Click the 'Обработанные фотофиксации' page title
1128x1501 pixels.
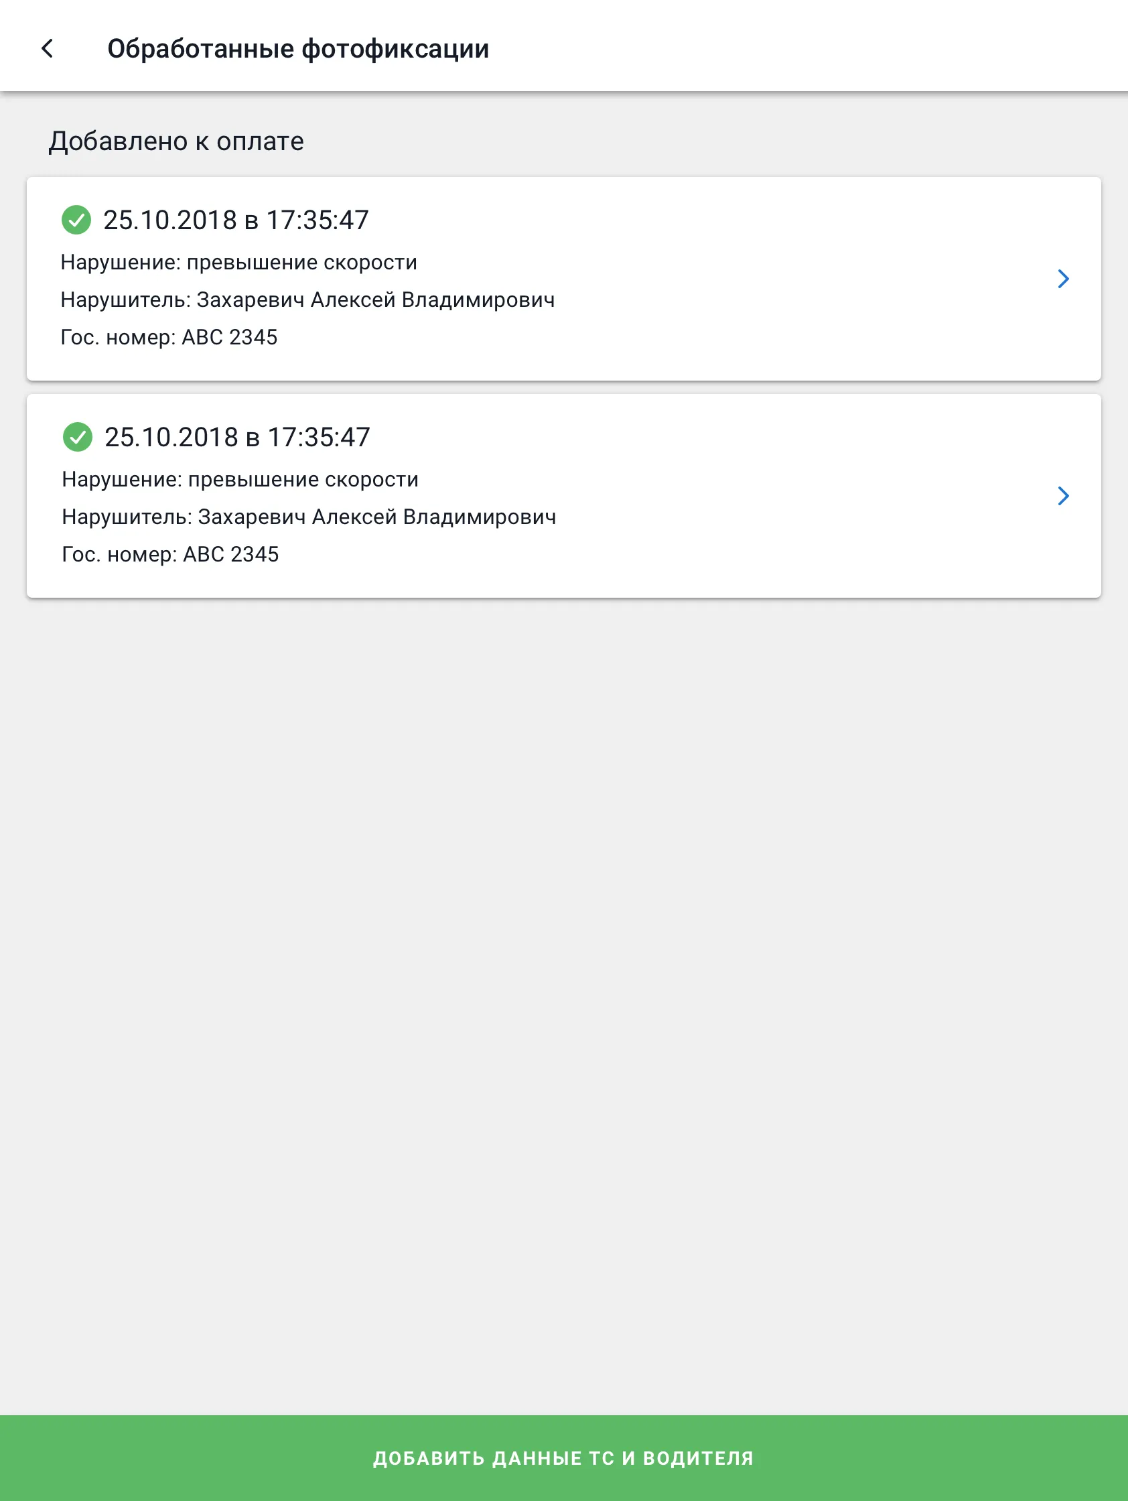click(x=299, y=49)
